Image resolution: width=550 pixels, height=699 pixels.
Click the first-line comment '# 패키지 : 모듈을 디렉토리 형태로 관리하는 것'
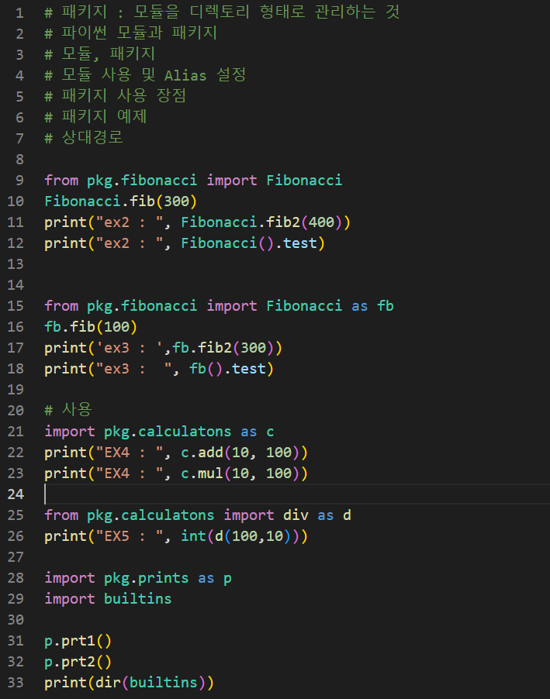pos(222,12)
